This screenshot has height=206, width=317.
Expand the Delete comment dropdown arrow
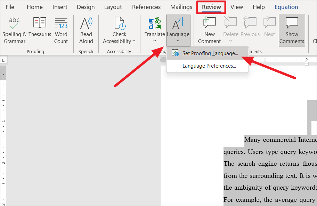(231, 41)
